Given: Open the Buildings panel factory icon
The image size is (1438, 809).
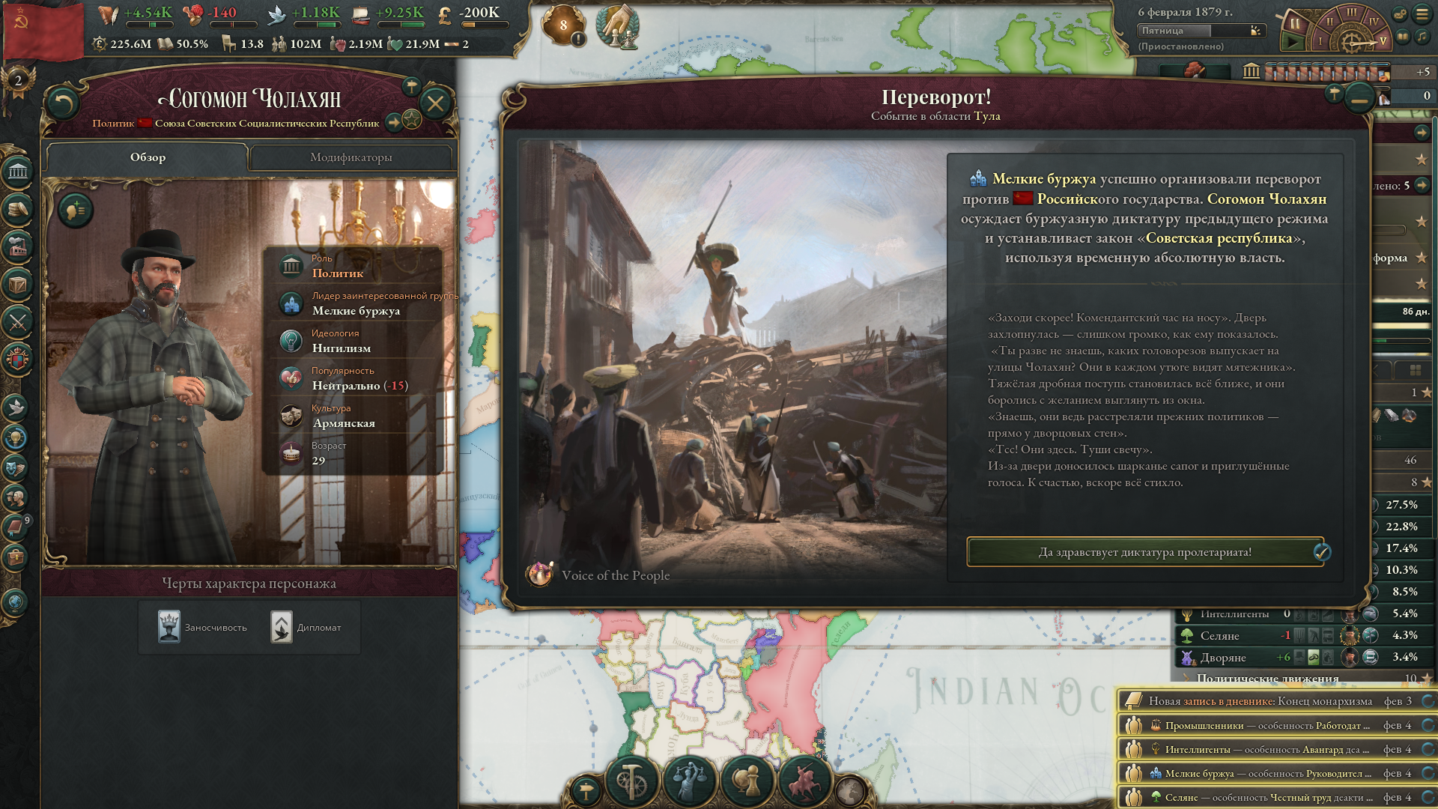Looking at the screenshot, I should coord(17,246).
